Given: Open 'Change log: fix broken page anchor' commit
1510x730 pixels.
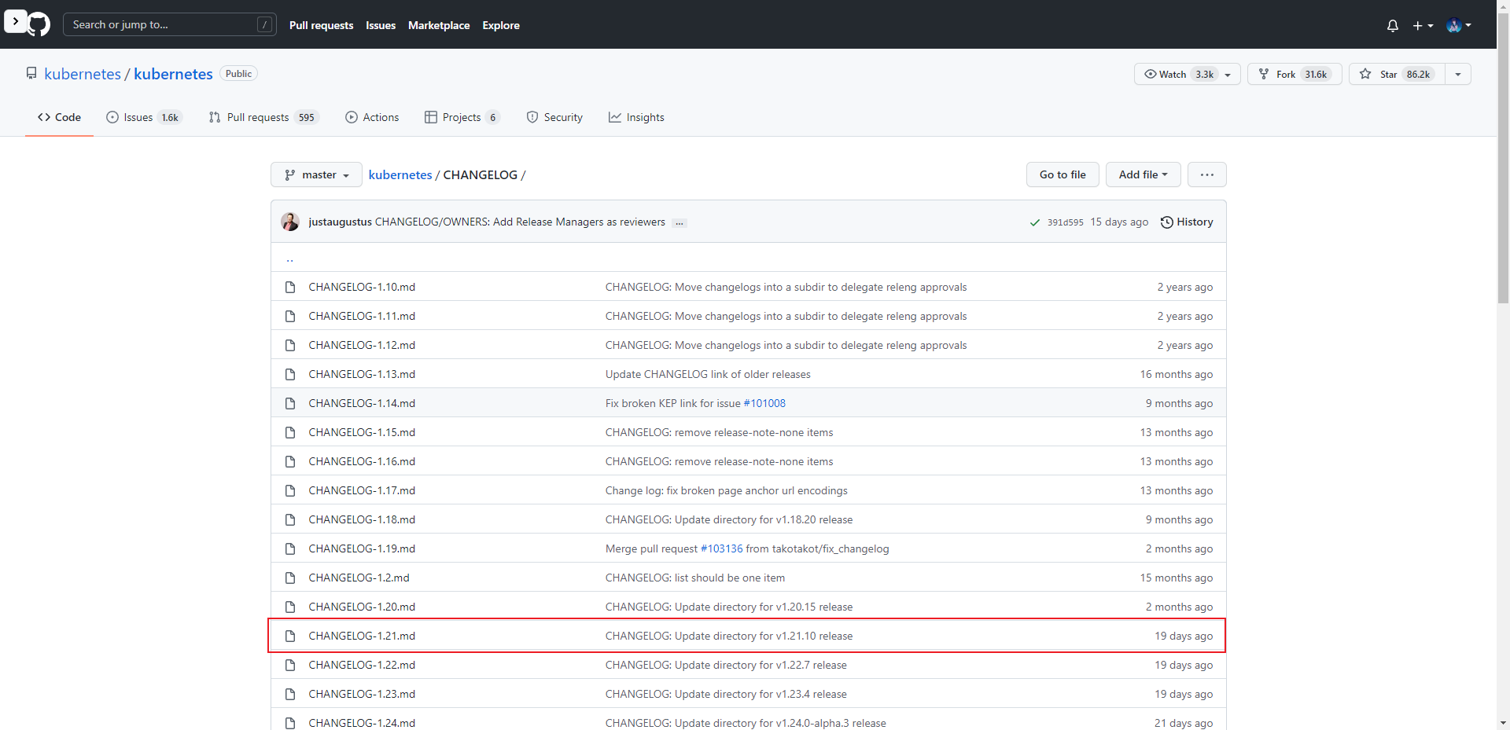Looking at the screenshot, I should pos(727,490).
